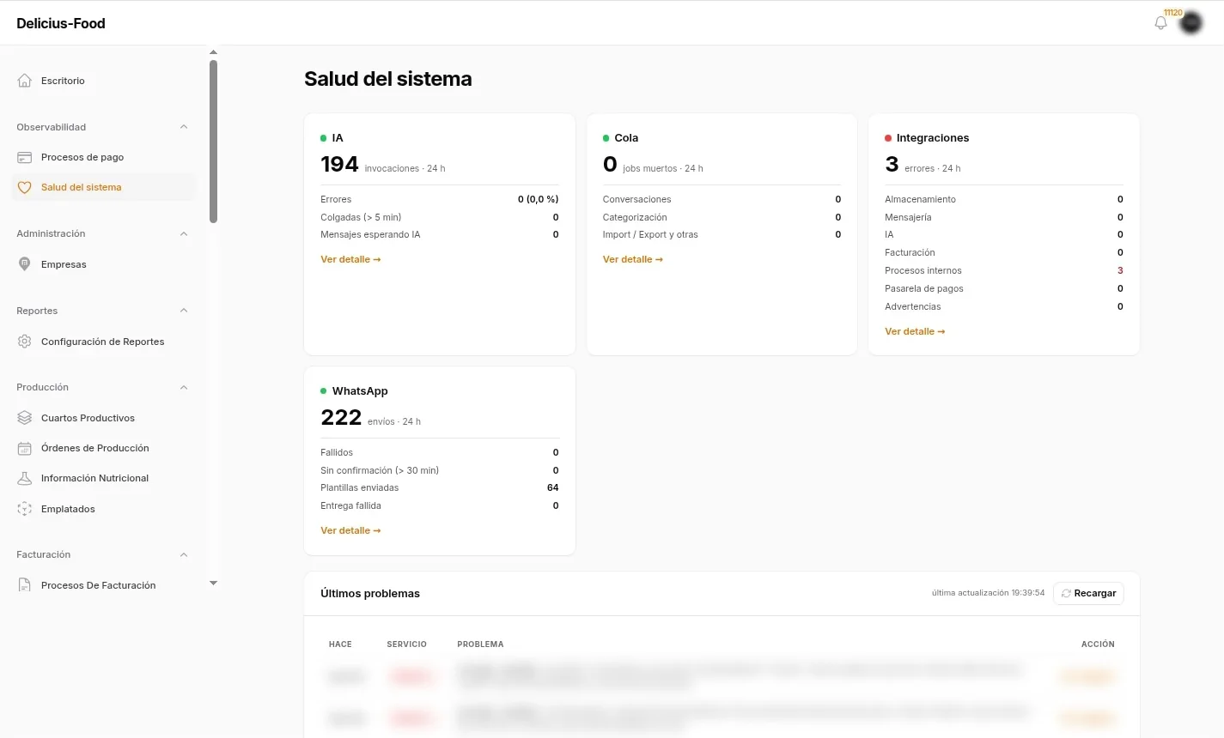Click the Configuración de Reportes gear icon
Image resolution: width=1224 pixels, height=738 pixels.
25,342
